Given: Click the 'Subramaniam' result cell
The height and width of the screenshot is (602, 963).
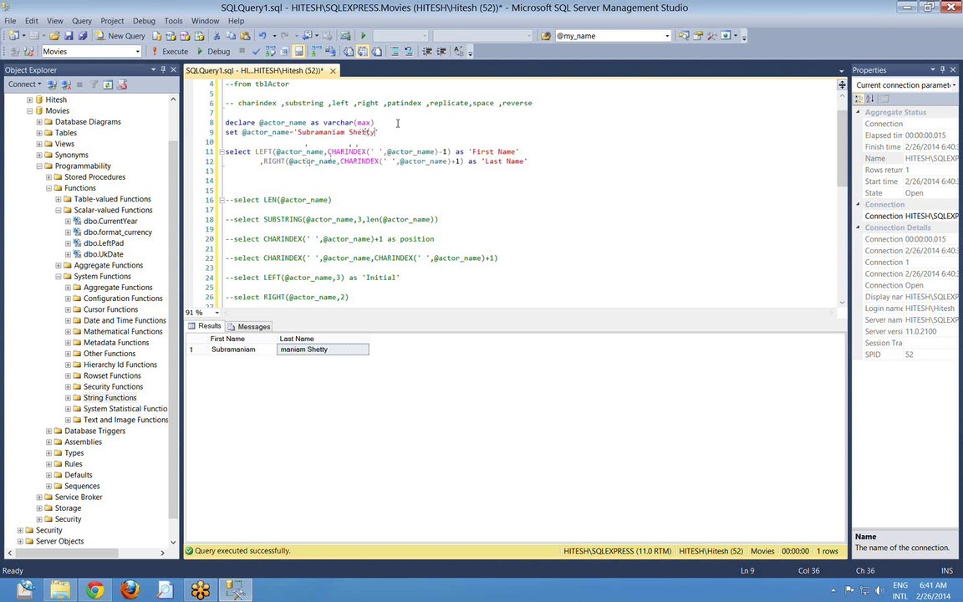Looking at the screenshot, I should (x=242, y=349).
